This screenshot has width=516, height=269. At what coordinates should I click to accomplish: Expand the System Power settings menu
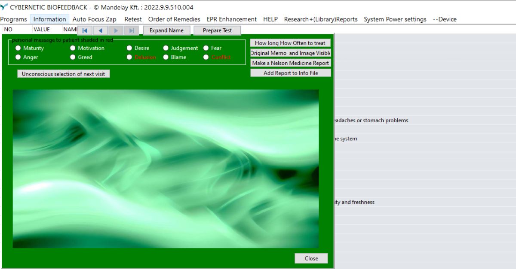395,19
